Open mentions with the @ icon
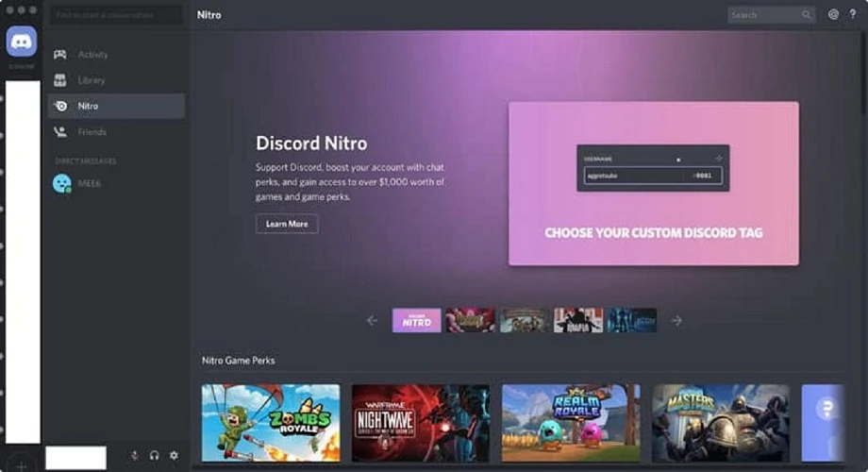Screen dimensions: 868x472 pyautogui.click(x=833, y=14)
